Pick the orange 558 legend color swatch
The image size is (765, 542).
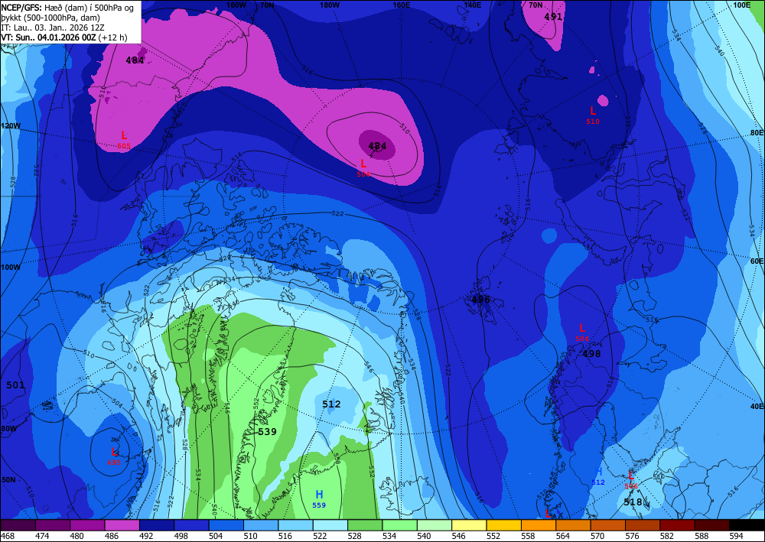[538, 525]
